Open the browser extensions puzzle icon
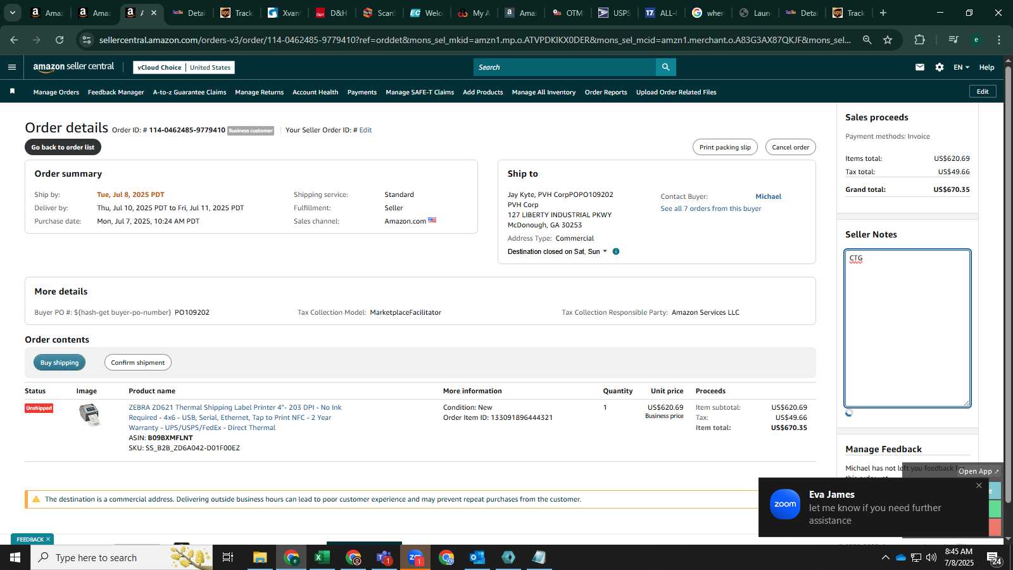The width and height of the screenshot is (1013, 570). click(x=920, y=40)
